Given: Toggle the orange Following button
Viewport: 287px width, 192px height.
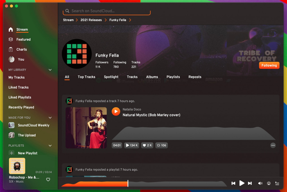Looking at the screenshot, I should pyautogui.click(x=269, y=65).
